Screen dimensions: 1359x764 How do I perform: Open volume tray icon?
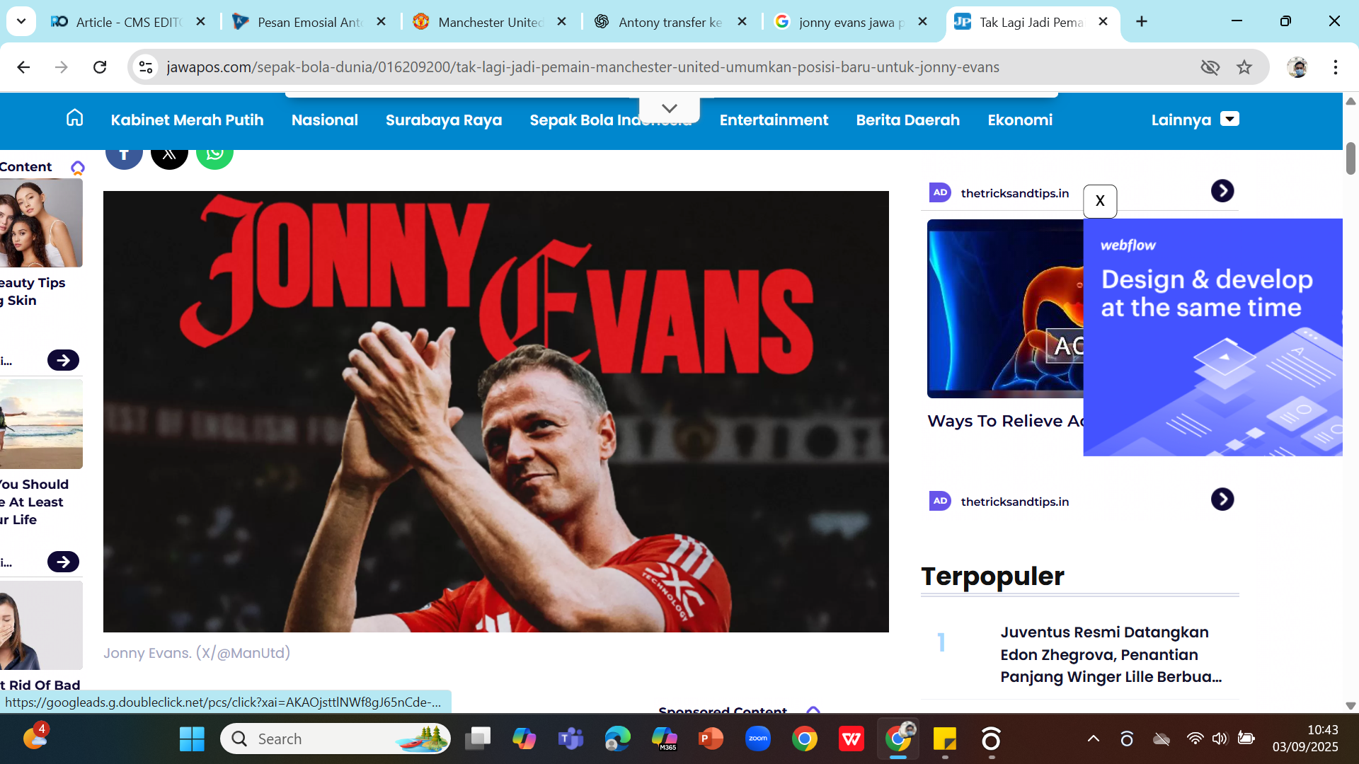(1220, 739)
